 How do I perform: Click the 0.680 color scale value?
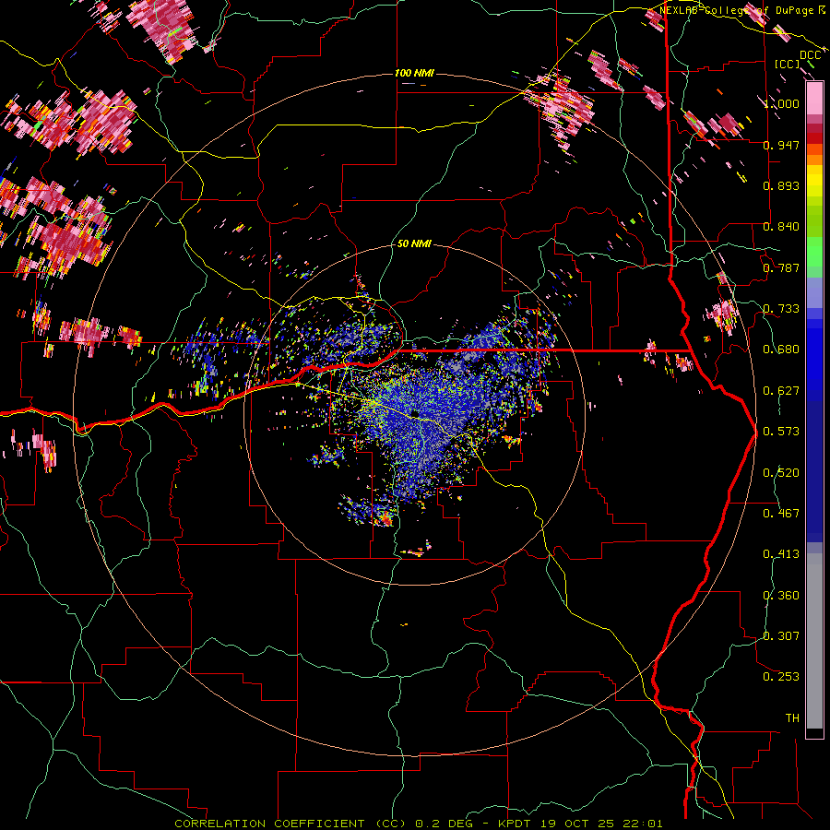click(781, 350)
